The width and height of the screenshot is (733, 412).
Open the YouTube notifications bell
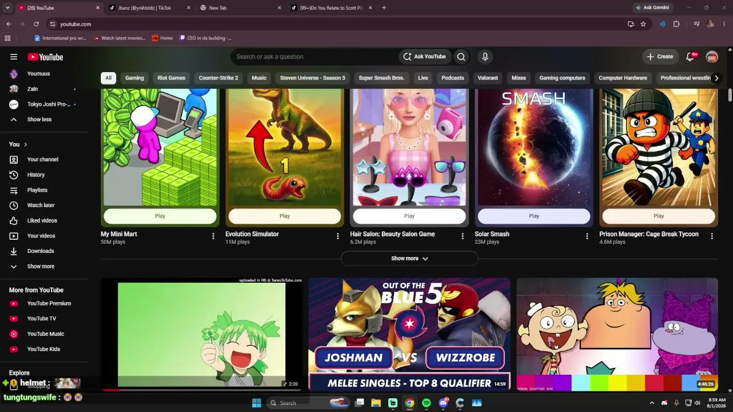(691, 57)
